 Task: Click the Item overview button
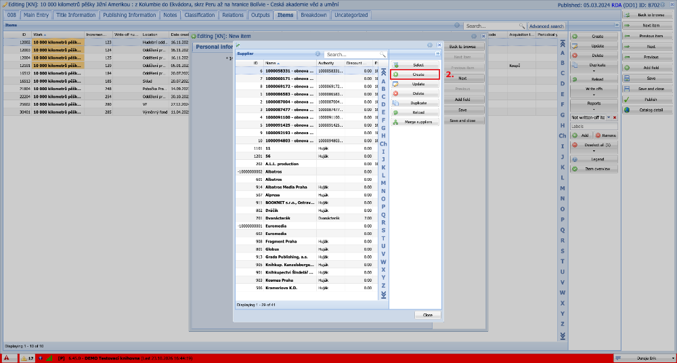(594, 169)
